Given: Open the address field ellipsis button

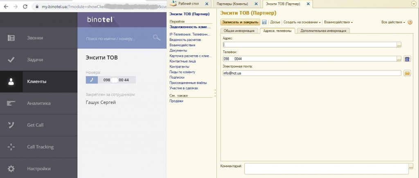Looking at the screenshot, I should coord(399,45).
